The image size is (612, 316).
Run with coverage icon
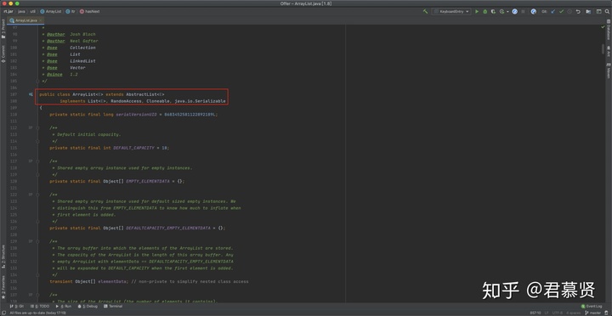coord(493,12)
